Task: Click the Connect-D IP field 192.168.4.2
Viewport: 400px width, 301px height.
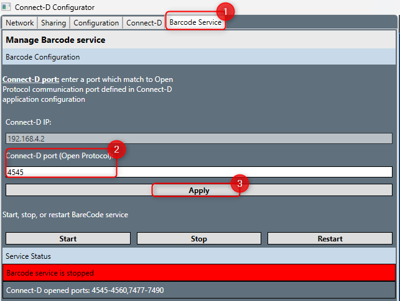Action: (199, 138)
